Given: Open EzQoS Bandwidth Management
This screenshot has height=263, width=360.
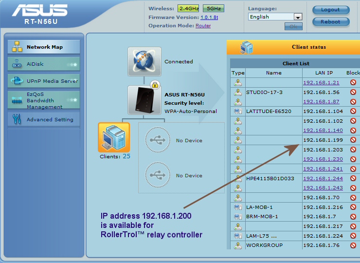Looking at the screenshot, I should click(x=44, y=100).
